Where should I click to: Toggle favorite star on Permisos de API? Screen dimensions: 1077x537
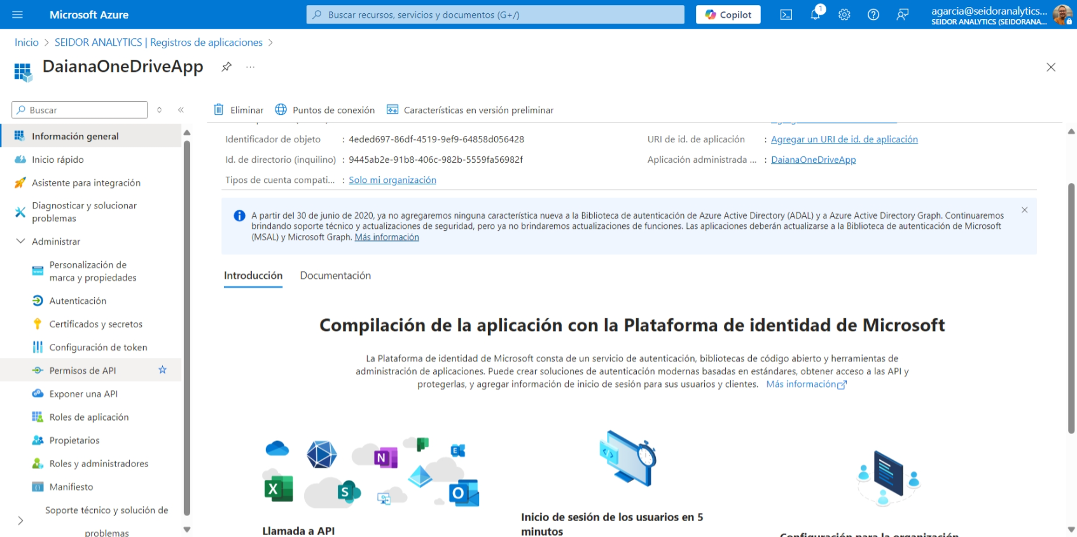(x=162, y=370)
